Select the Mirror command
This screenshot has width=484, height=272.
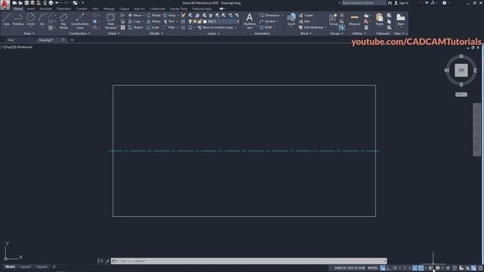coord(154,21)
